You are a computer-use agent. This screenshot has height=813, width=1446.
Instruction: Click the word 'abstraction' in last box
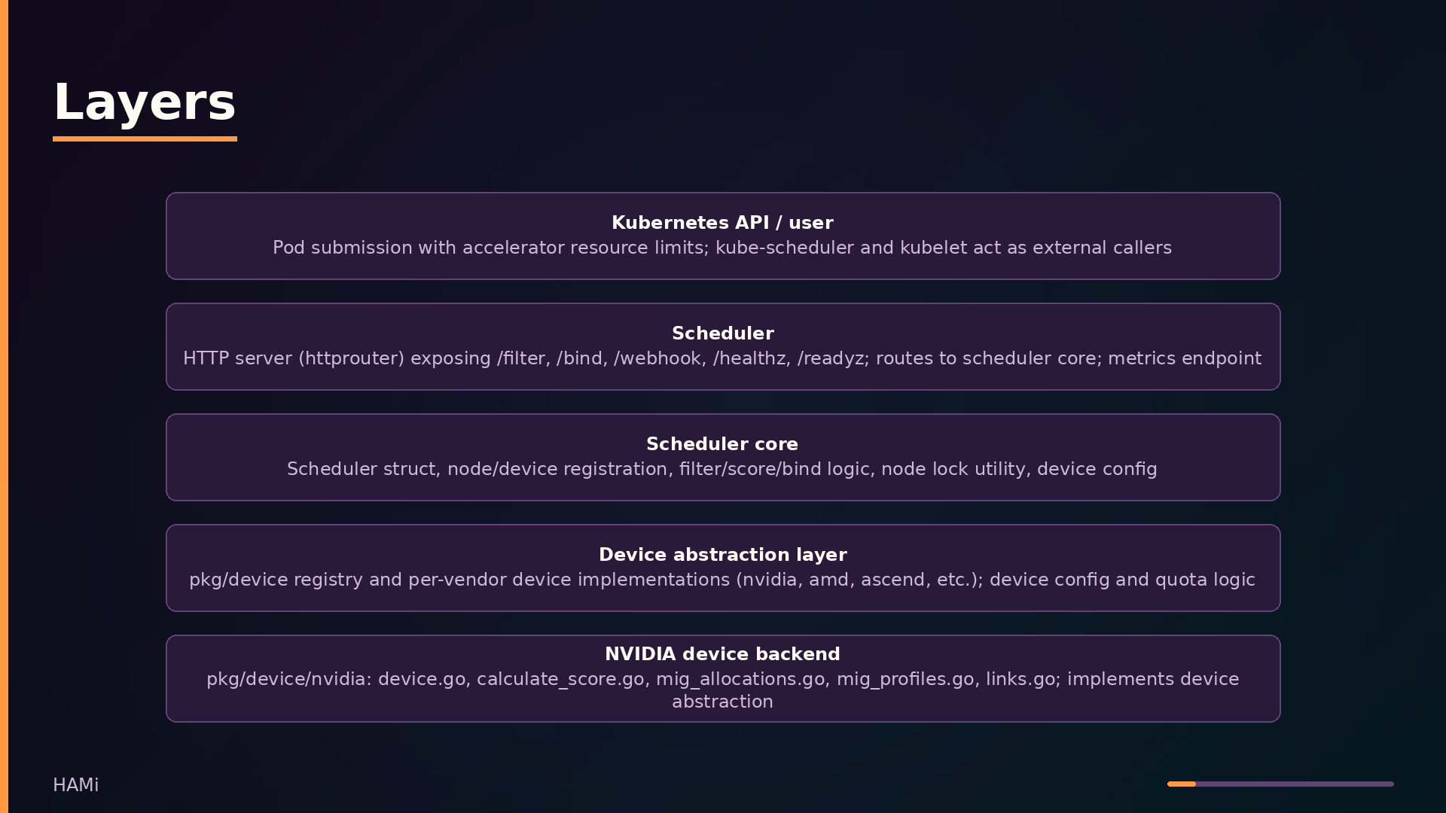click(722, 702)
